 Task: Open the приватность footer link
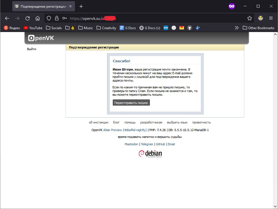pyautogui.click(x=202, y=122)
